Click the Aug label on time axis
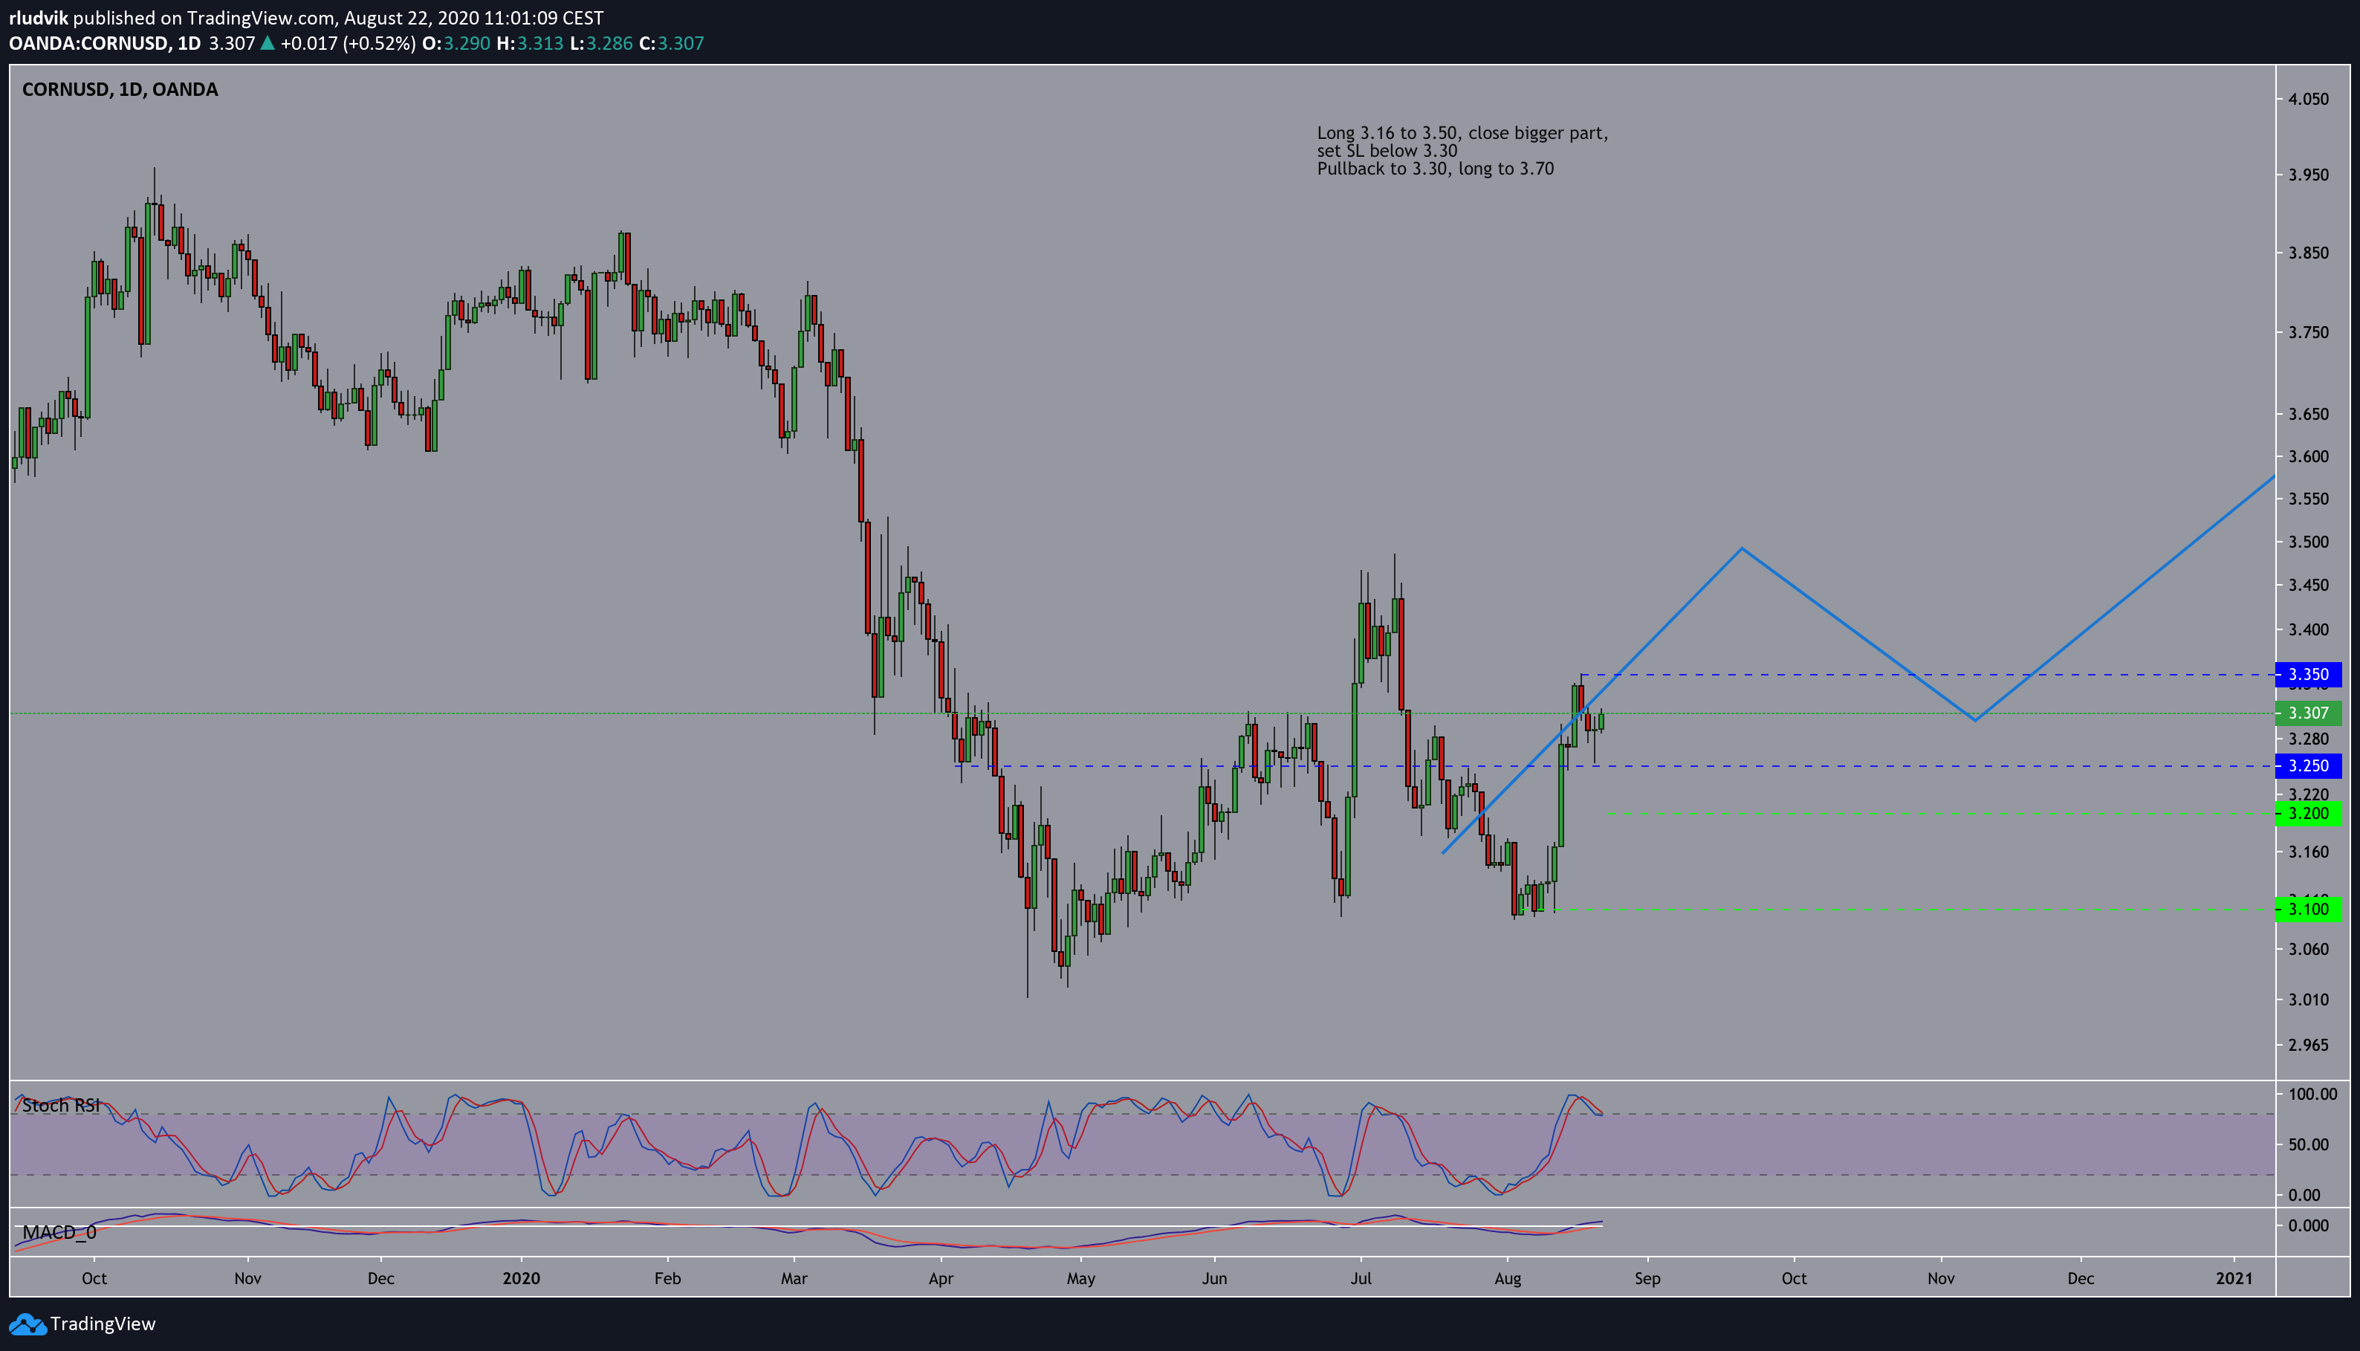Screen dimensions: 2360x1351 [x=1508, y=1280]
